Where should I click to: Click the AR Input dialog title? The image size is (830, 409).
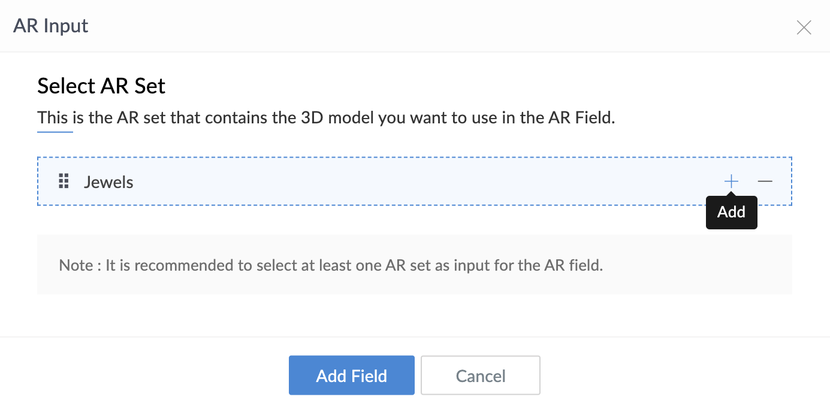point(51,26)
